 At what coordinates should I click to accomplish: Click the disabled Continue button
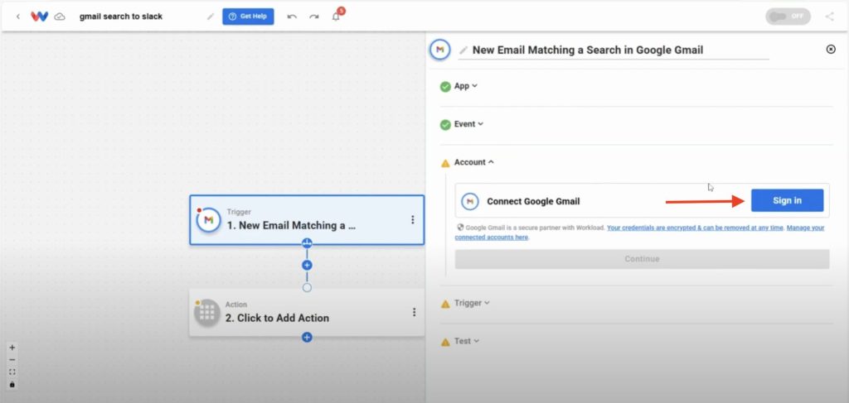(643, 259)
